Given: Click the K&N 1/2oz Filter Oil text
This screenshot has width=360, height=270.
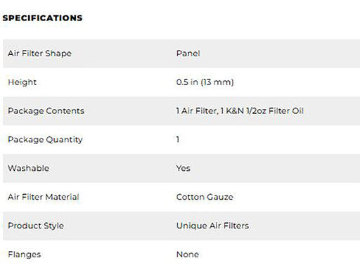Looking at the screenshot, I should click(264, 111).
